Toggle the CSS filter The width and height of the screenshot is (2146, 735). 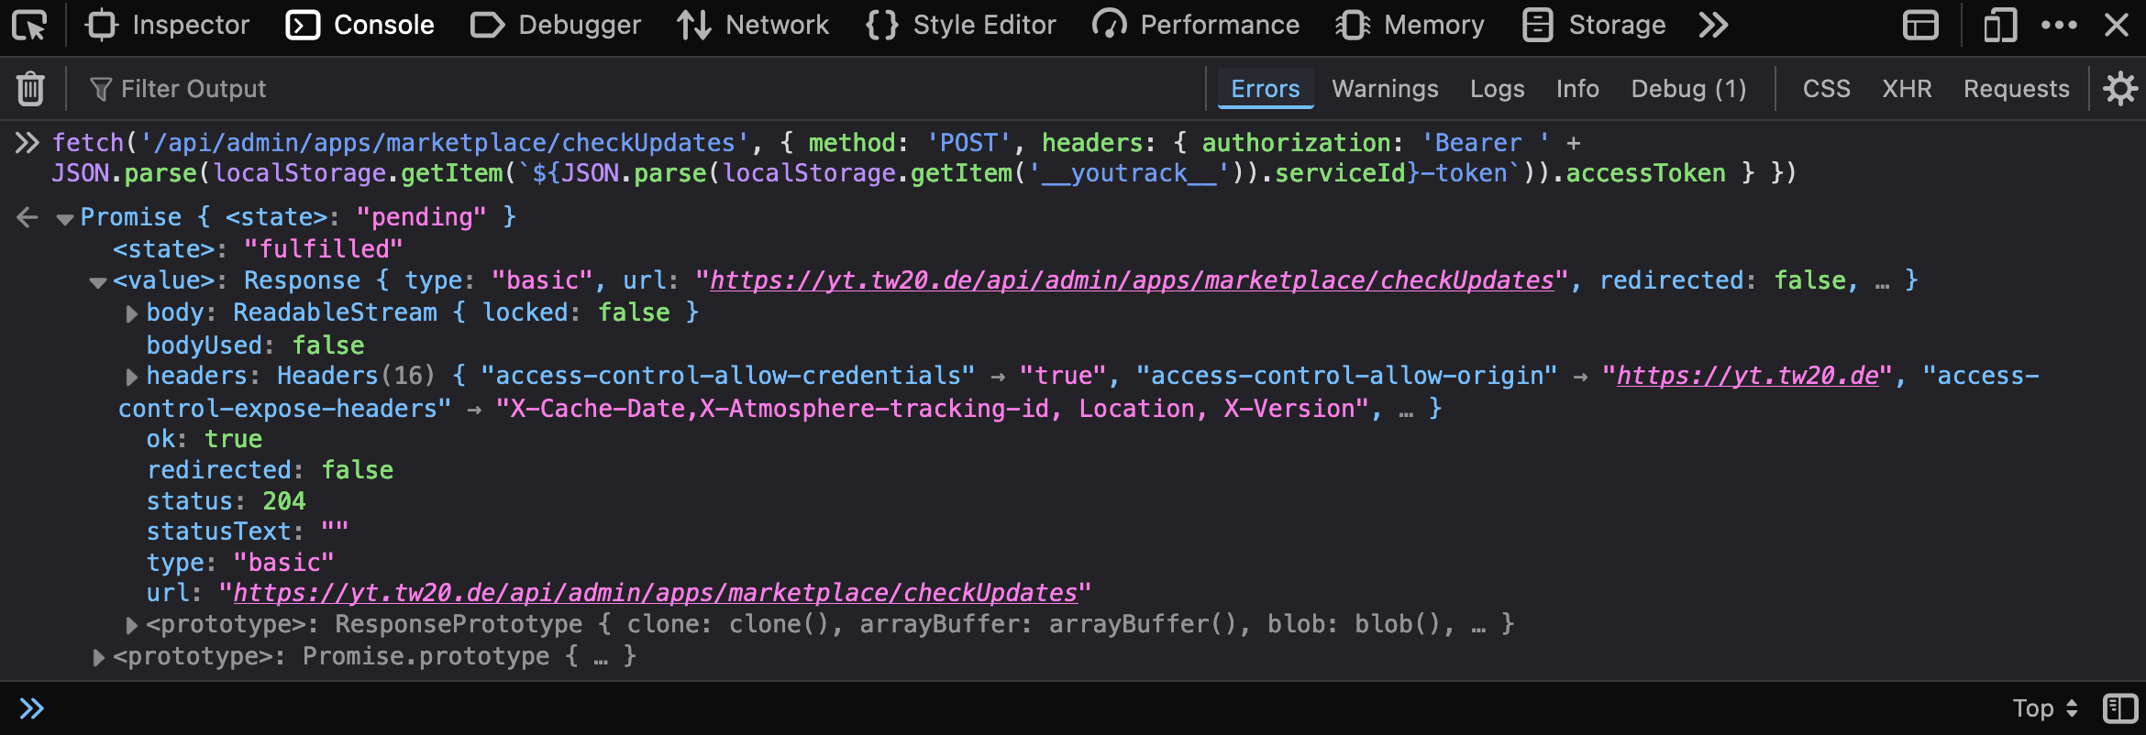(x=1826, y=89)
